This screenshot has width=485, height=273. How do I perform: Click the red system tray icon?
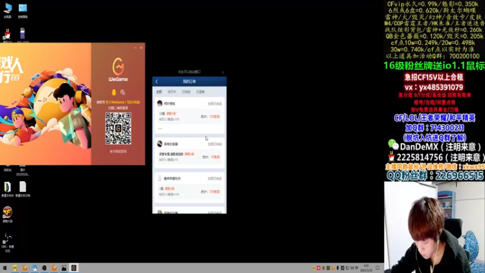pos(319,268)
